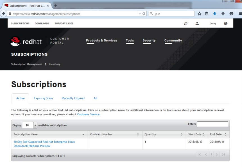Switch to Expiring Soon tab
The height and width of the screenshot is (167, 242).
tap(43, 98)
